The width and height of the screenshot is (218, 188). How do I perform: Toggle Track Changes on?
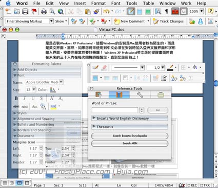tap(169, 21)
